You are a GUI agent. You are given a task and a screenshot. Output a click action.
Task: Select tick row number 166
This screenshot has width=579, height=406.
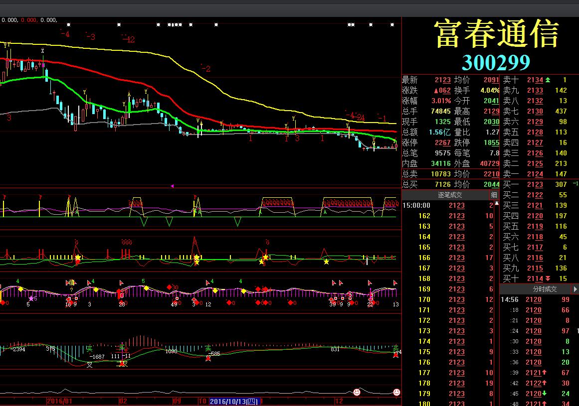(x=448, y=258)
